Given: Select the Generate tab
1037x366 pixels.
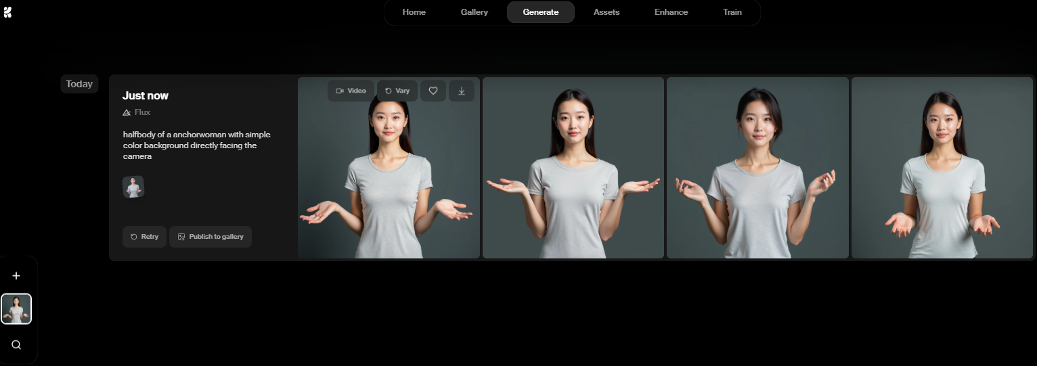Looking at the screenshot, I should click(540, 12).
